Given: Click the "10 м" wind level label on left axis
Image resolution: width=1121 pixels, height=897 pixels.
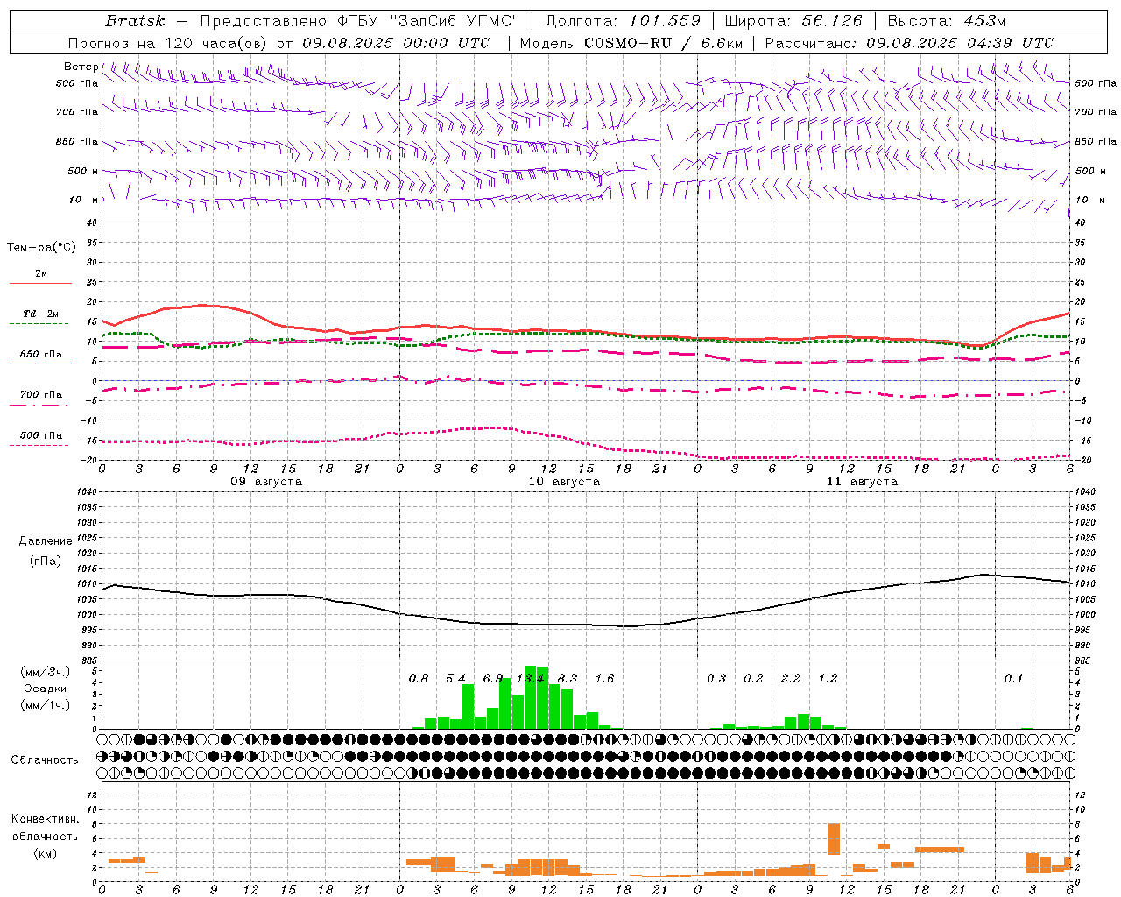Looking at the screenshot, I should (x=84, y=200).
